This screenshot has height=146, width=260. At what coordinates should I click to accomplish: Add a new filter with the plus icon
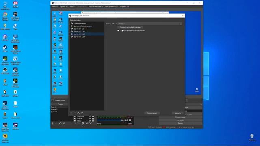pos(71,113)
